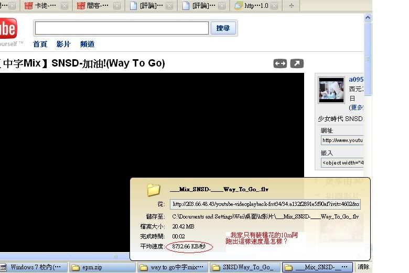This screenshot has width=409, height=273.
Task: Click the 嵌入 embed code field
Action: 342,163
